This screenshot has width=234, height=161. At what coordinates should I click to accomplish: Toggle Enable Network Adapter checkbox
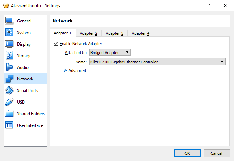(56, 44)
